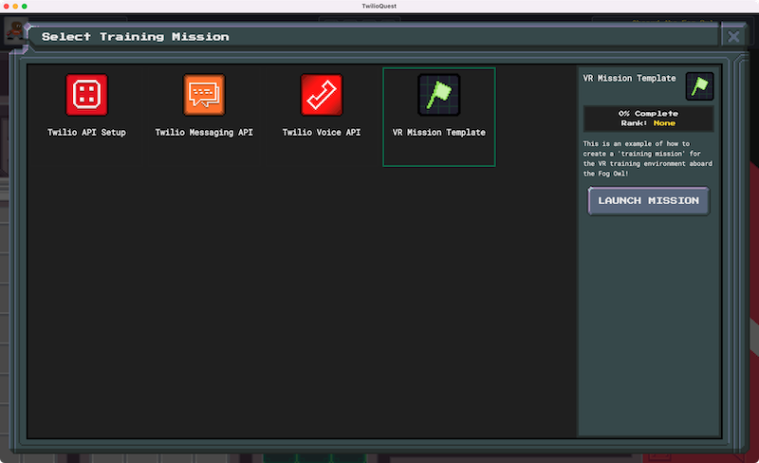Click the macOS red close window button

click(x=6, y=7)
